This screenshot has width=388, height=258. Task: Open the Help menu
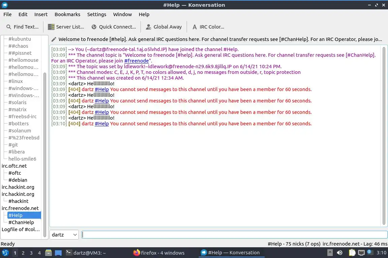(144, 14)
